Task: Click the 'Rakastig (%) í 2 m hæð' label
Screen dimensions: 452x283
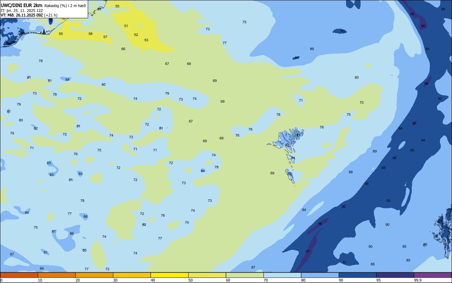Action: 65,6
